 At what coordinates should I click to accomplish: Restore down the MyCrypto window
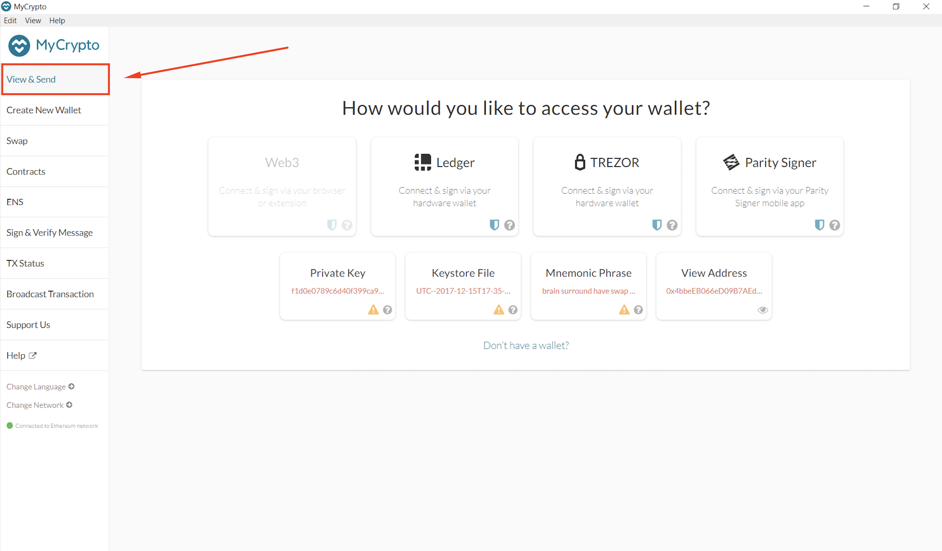click(x=896, y=6)
